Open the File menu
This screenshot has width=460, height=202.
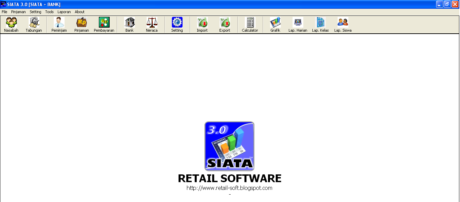[x=4, y=11]
